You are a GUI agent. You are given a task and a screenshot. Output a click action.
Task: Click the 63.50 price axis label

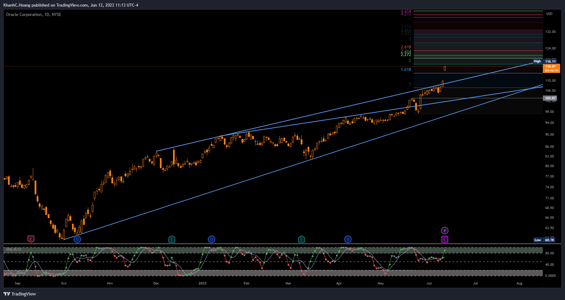549,228
